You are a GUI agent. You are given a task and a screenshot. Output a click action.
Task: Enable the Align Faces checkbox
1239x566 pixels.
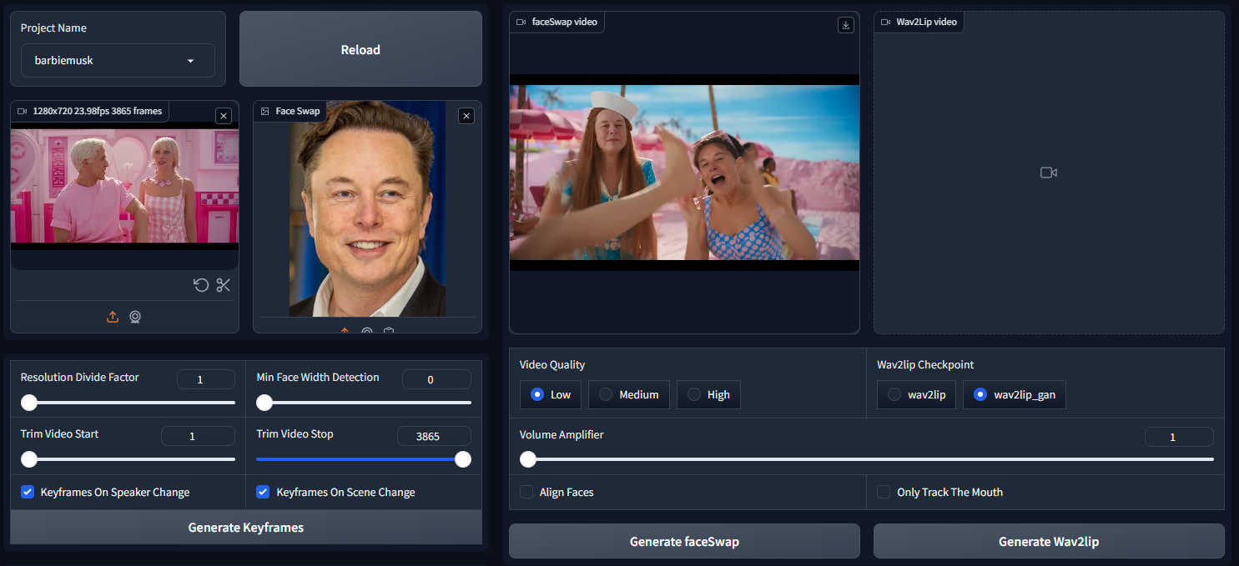point(526,492)
